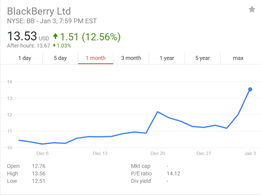Select the 1 month range tab
Screen dimensions: 261x195
96,58
